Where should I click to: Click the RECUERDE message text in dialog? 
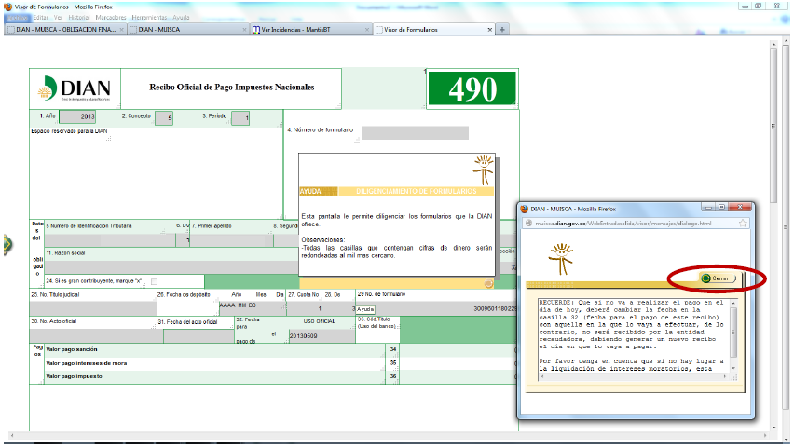coord(632,336)
